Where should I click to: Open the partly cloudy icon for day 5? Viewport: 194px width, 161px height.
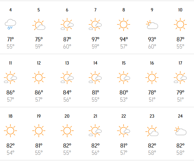click(x=39, y=24)
